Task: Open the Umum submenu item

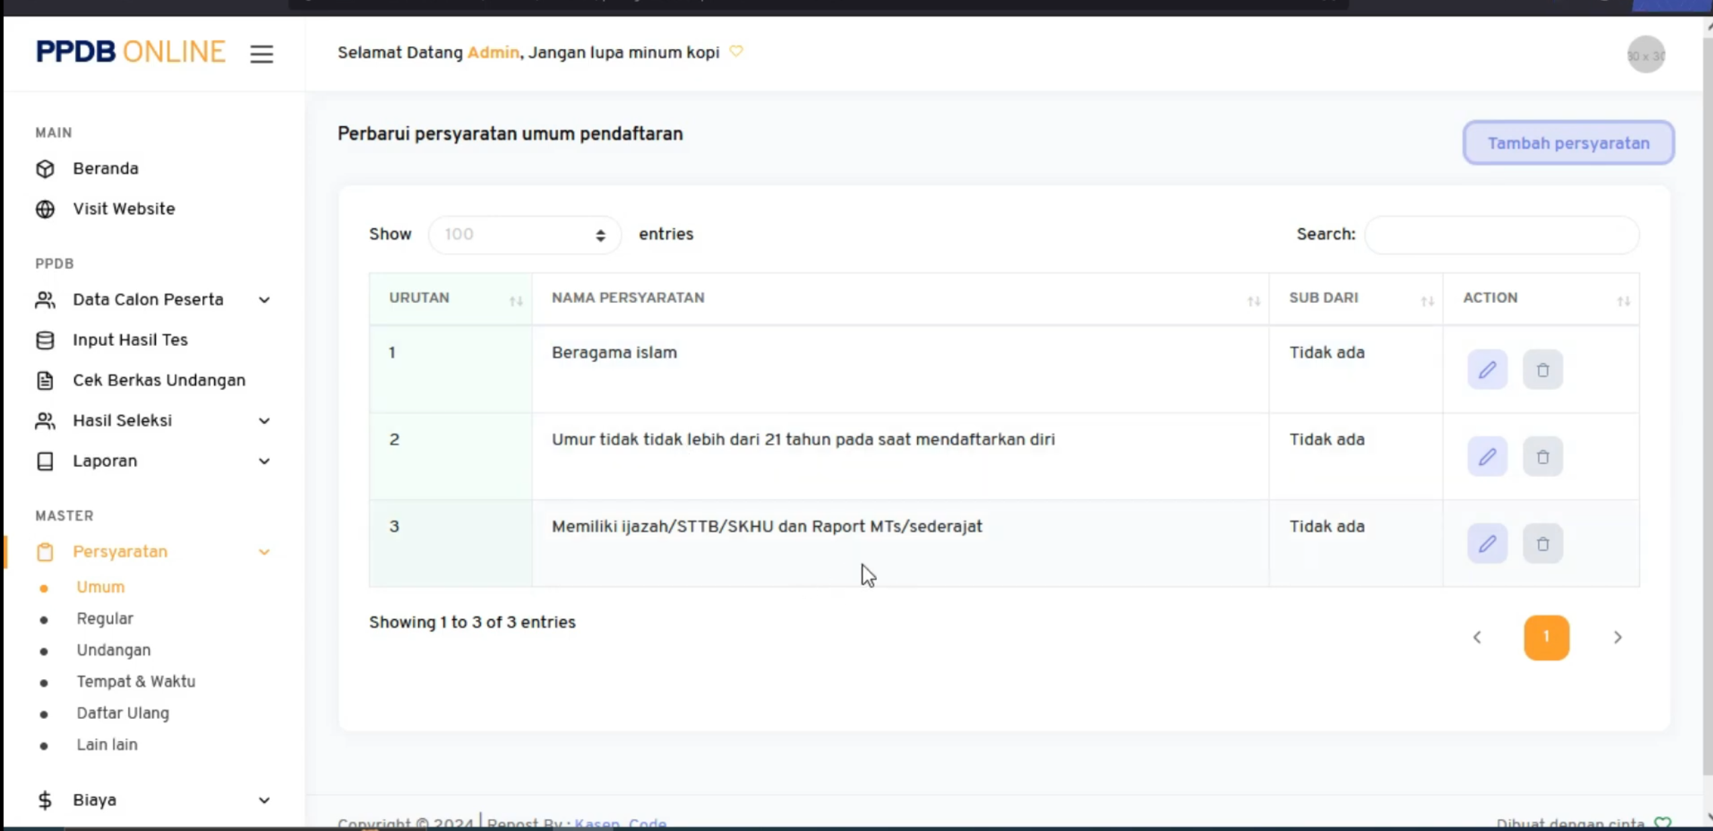Action: point(101,587)
